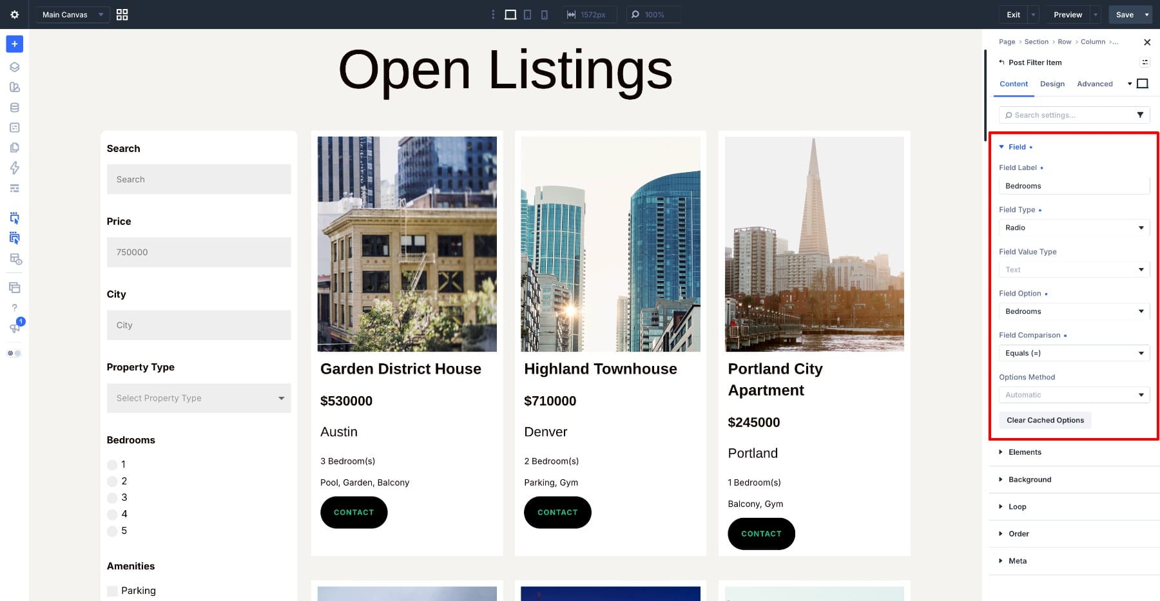The width and height of the screenshot is (1160, 601).
Task: Click the back arrow beside Post Filter Item
Action: click(x=1001, y=62)
